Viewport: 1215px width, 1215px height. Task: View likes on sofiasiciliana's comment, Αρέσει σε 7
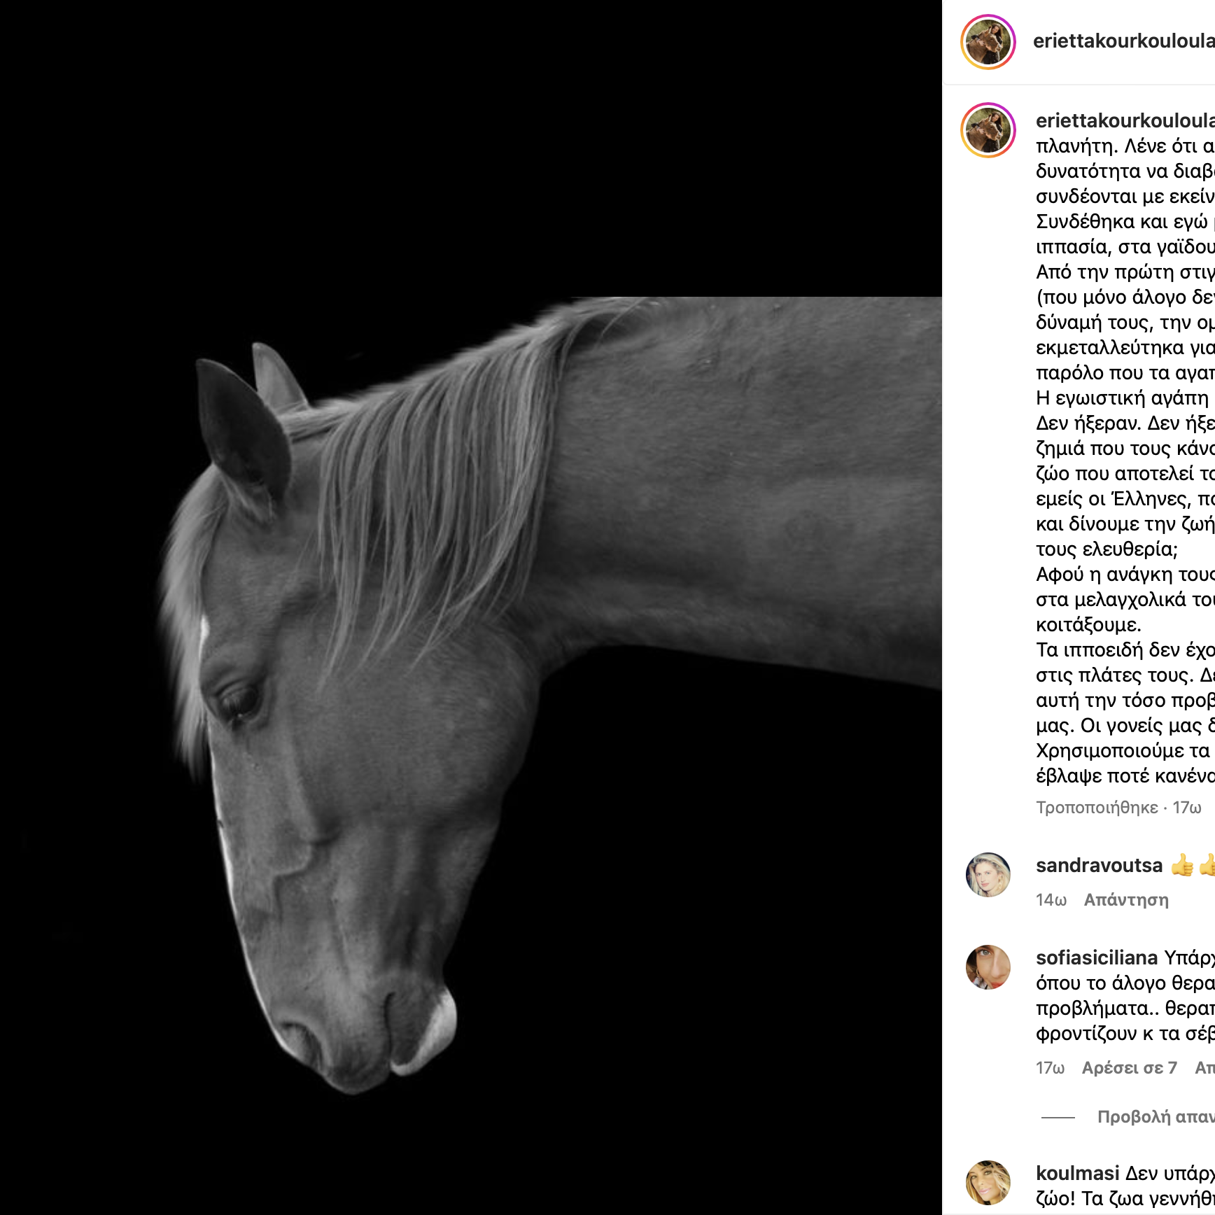point(1129,1067)
